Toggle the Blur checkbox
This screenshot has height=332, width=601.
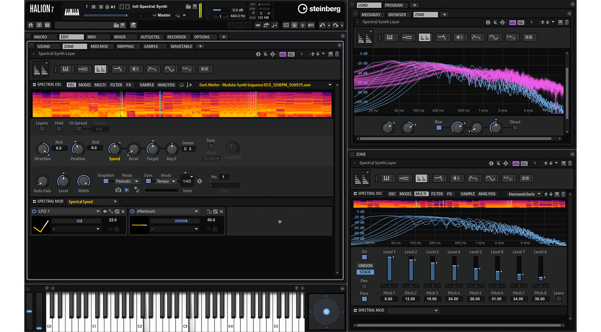[x=439, y=128]
